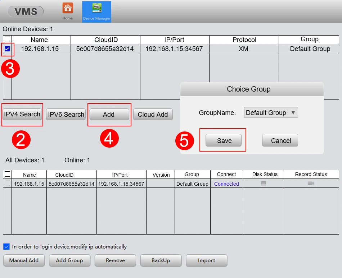Screen dimensions: 342x278
Task: Toggle select-all checkbox in Online Devices header
Action: click(7, 40)
